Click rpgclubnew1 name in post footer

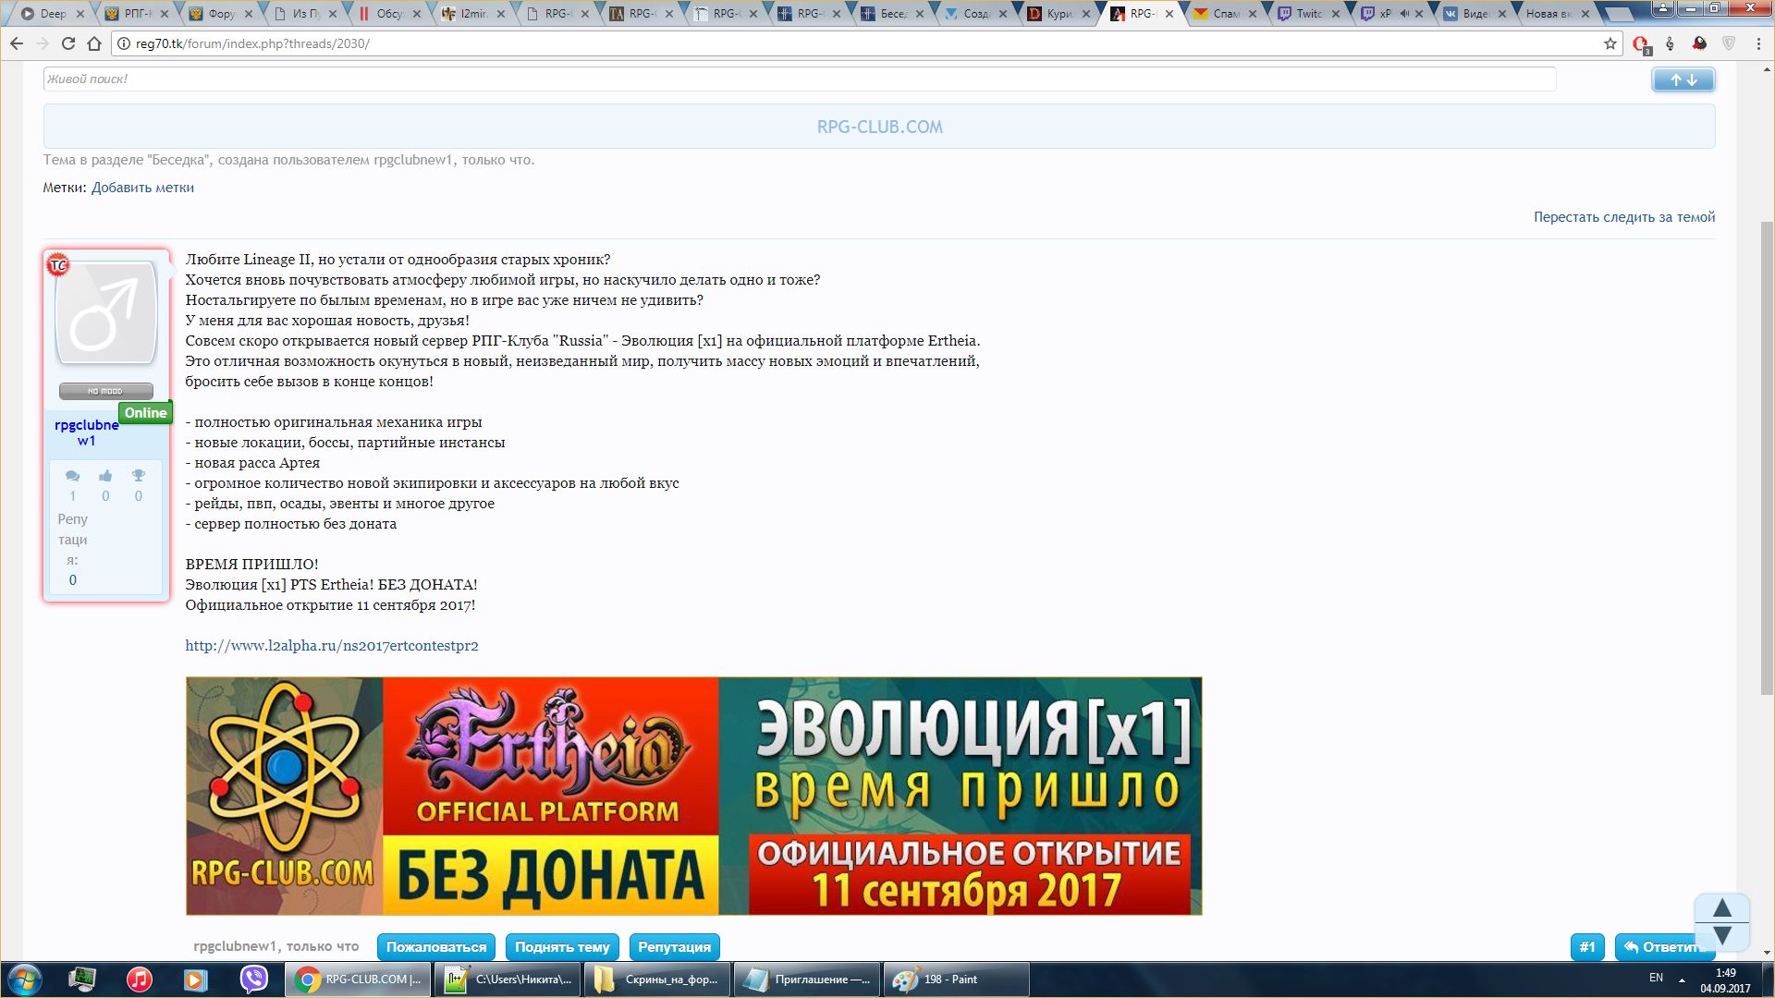pos(235,946)
